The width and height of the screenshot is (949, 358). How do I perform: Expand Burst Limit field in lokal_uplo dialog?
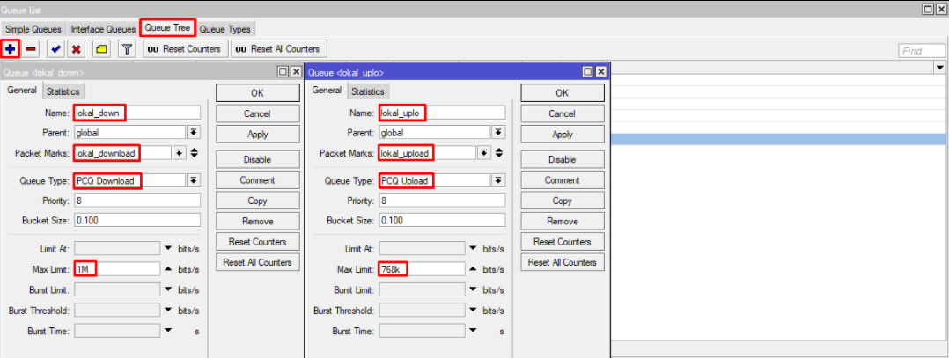[x=474, y=289]
